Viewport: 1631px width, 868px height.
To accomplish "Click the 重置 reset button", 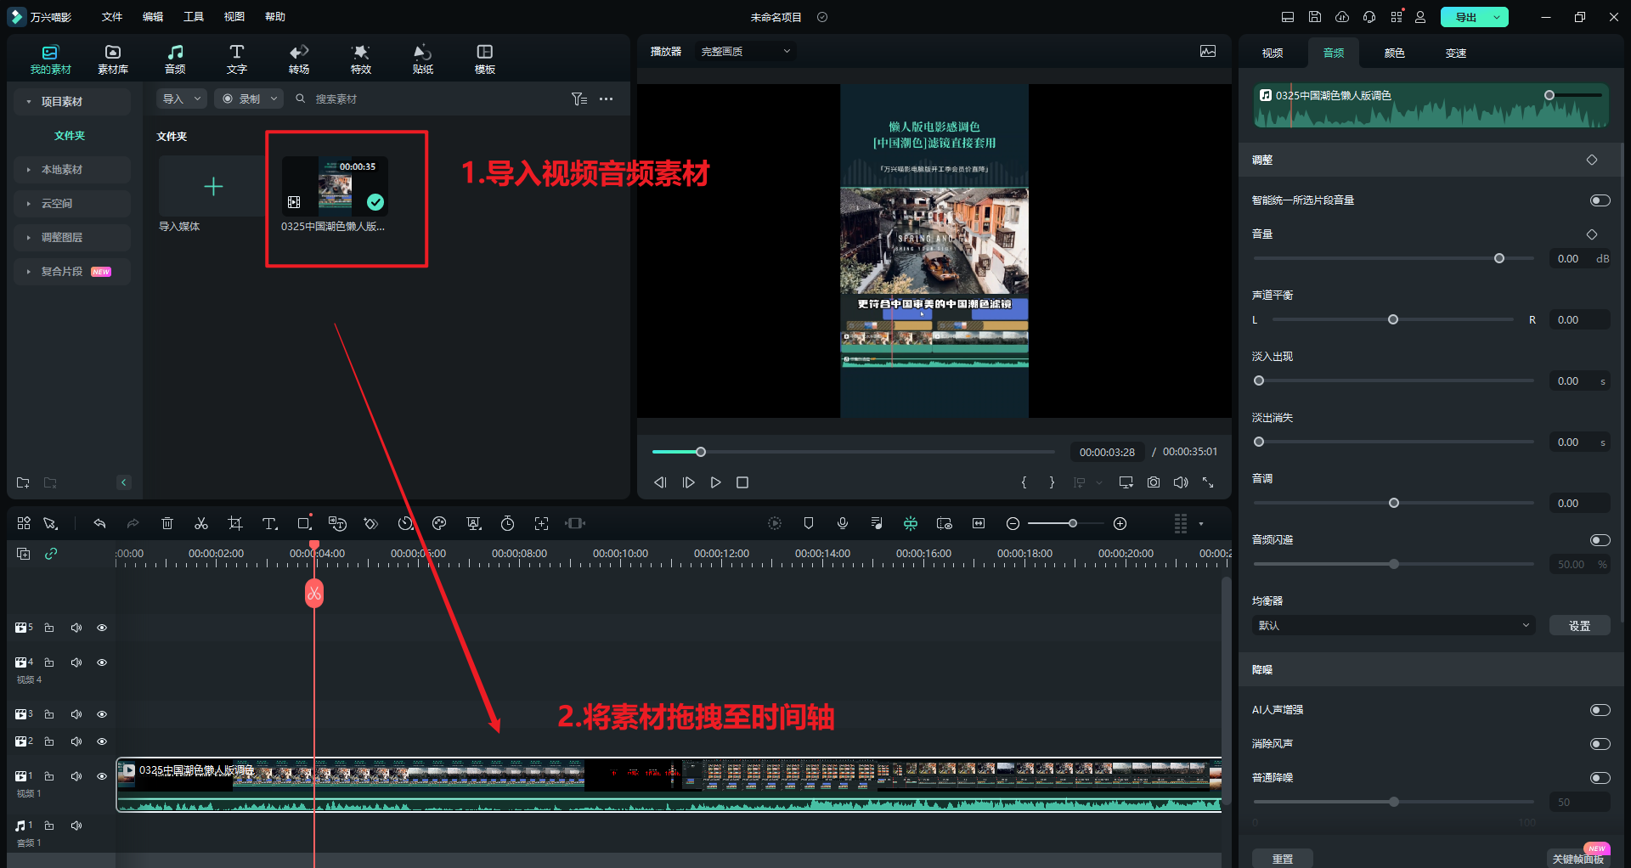I will [1282, 859].
